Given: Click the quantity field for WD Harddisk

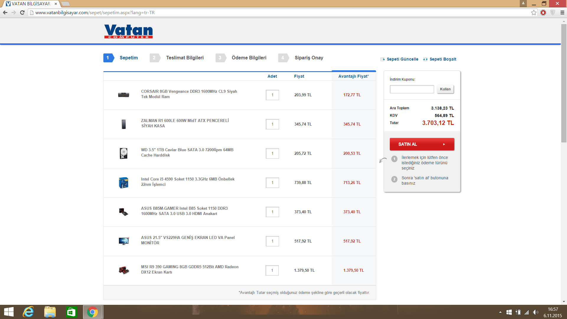Looking at the screenshot, I should pos(272,154).
